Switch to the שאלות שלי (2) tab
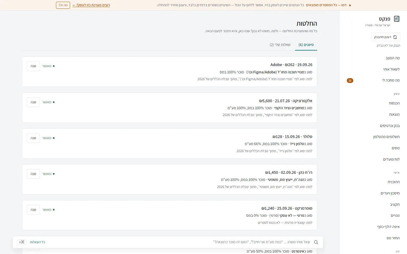407x254 pixels. pos(280,45)
